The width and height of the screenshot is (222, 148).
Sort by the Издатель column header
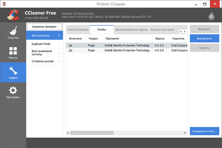178,38
